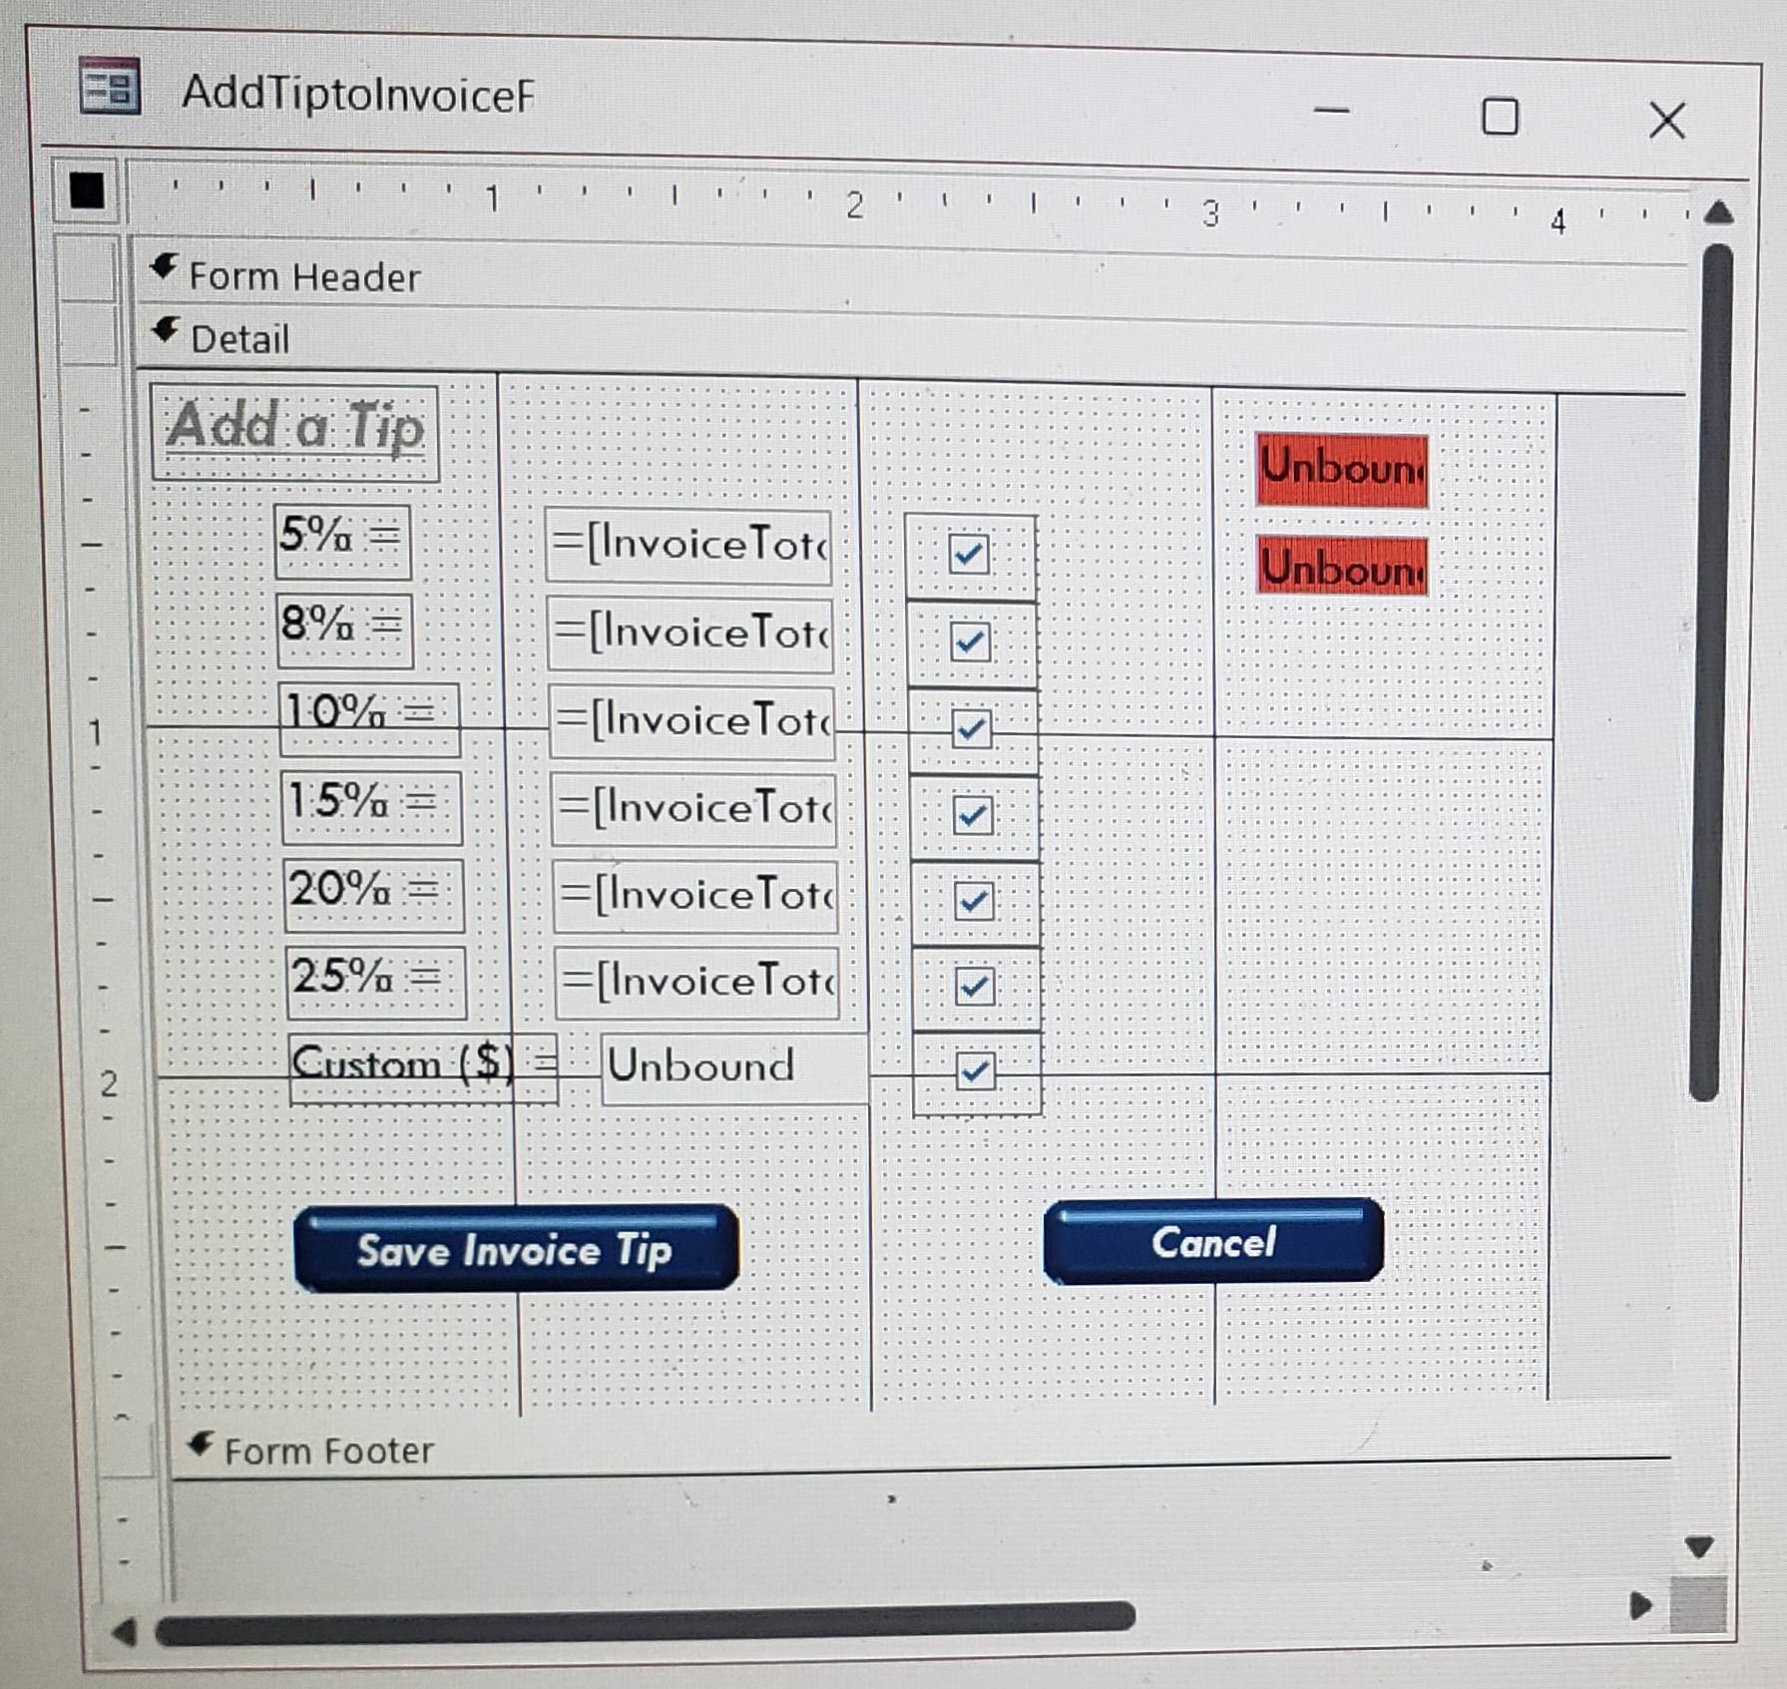Select the top red Unbound text box
Viewport: 1787px width, 1689px height.
coord(1341,469)
